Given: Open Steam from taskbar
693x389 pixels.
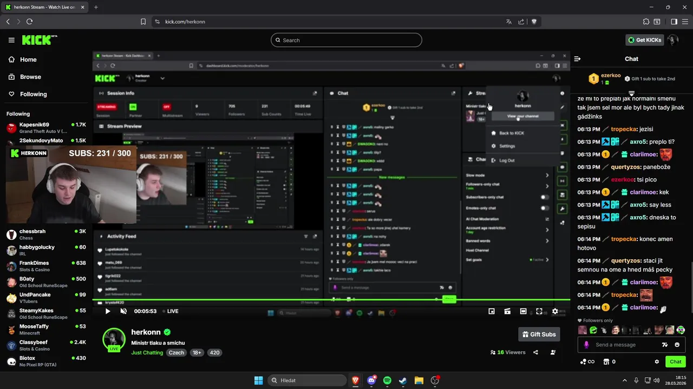Looking at the screenshot, I should (x=403, y=380).
